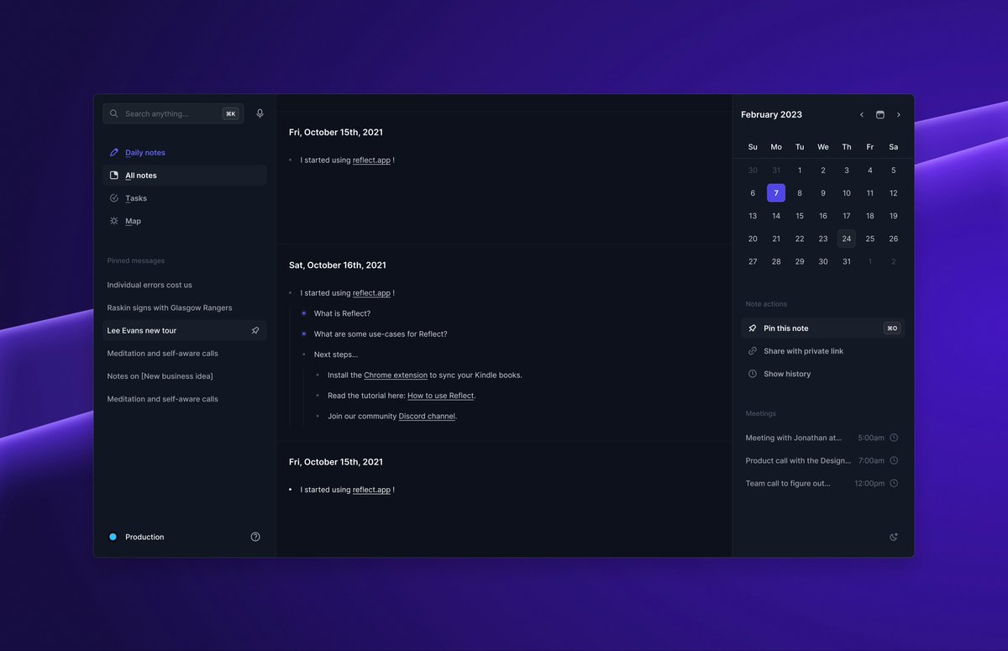Screen dimensions: 1008x651
Task: Open Map view in sidebar
Action: click(x=185, y=221)
